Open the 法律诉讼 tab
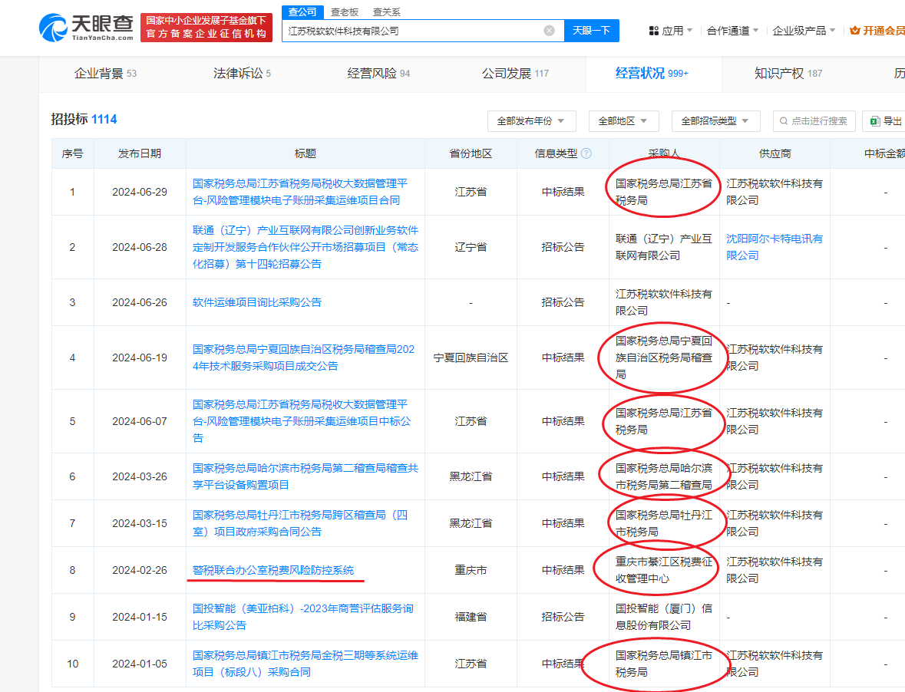The width and height of the screenshot is (905, 692). pos(242,73)
